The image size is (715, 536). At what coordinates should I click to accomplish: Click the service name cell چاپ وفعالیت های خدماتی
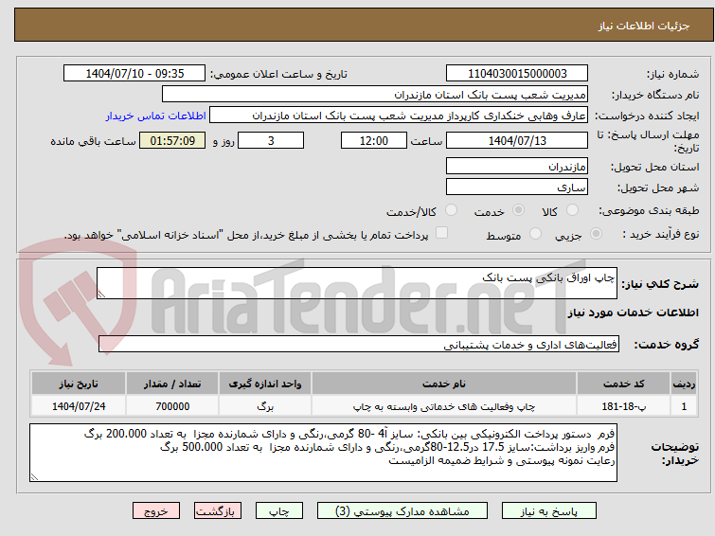444,406
